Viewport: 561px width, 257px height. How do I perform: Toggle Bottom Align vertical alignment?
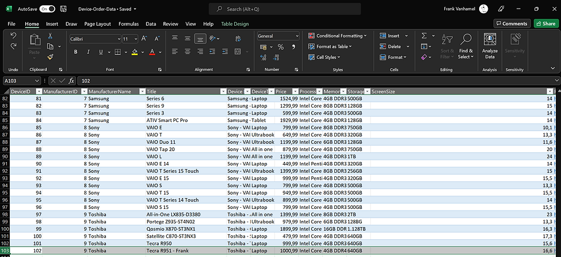point(200,38)
